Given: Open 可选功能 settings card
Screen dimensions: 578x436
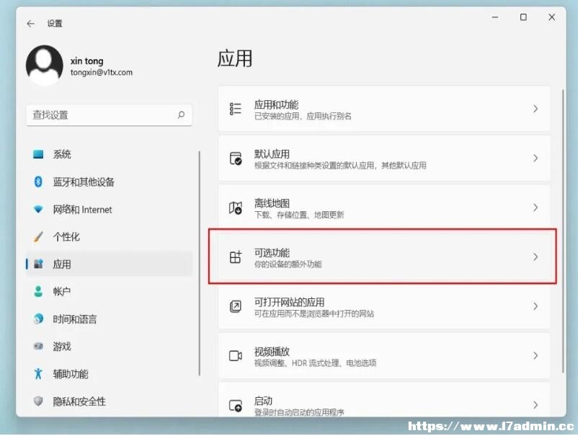Looking at the screenshot, I should tap(383, 257).
